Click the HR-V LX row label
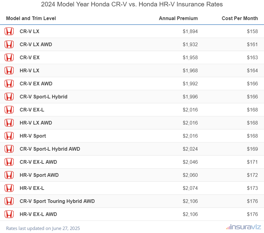 point(29,70)
